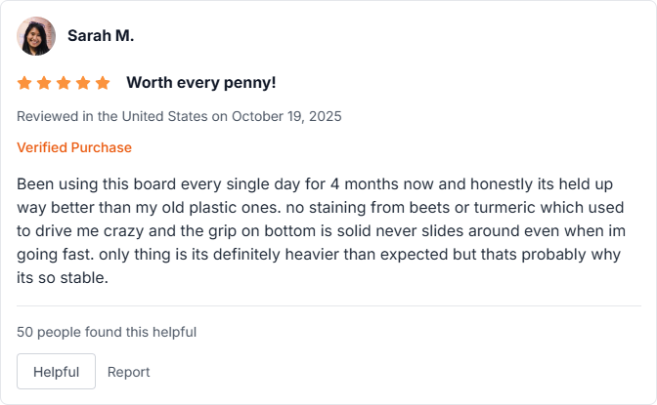Open Sarah M.'s profile avatar

pyautogui.click(x=36, y=36)
